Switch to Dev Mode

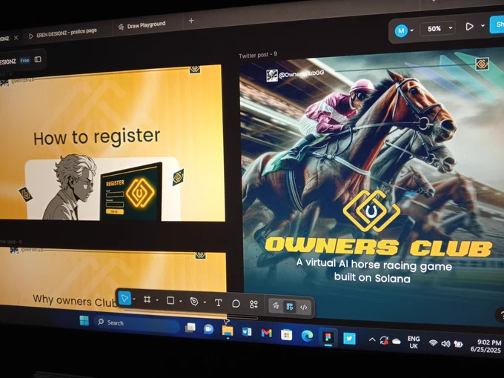tap(304, 308)
